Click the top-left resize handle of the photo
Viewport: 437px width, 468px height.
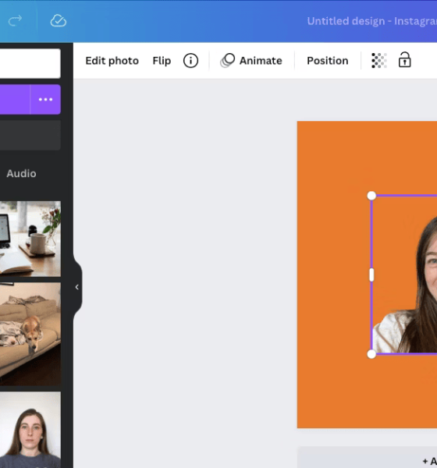pyautogui.click(x=371, y=196)
